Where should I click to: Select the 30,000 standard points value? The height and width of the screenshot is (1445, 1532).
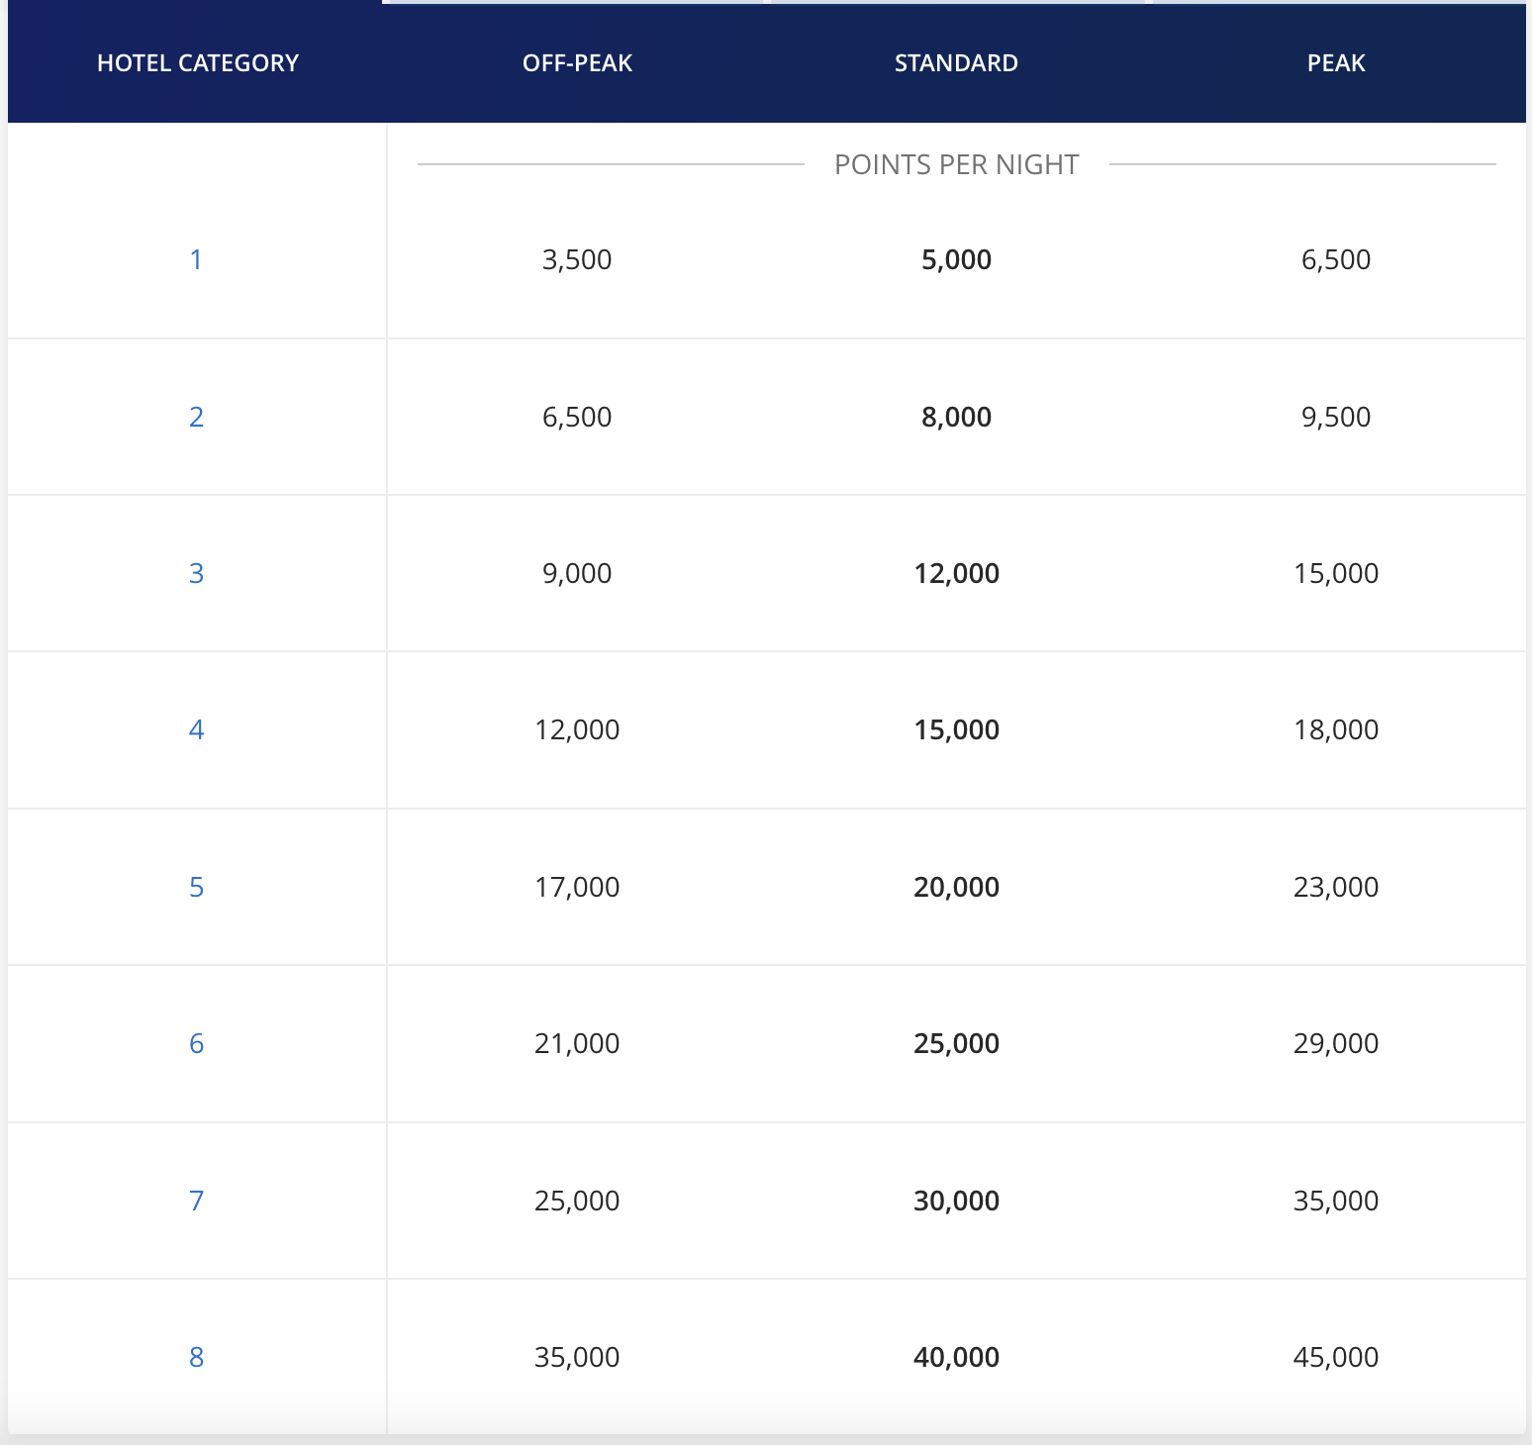click(956, 1201)
